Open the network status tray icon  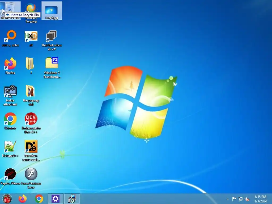(x=241, y=199)
